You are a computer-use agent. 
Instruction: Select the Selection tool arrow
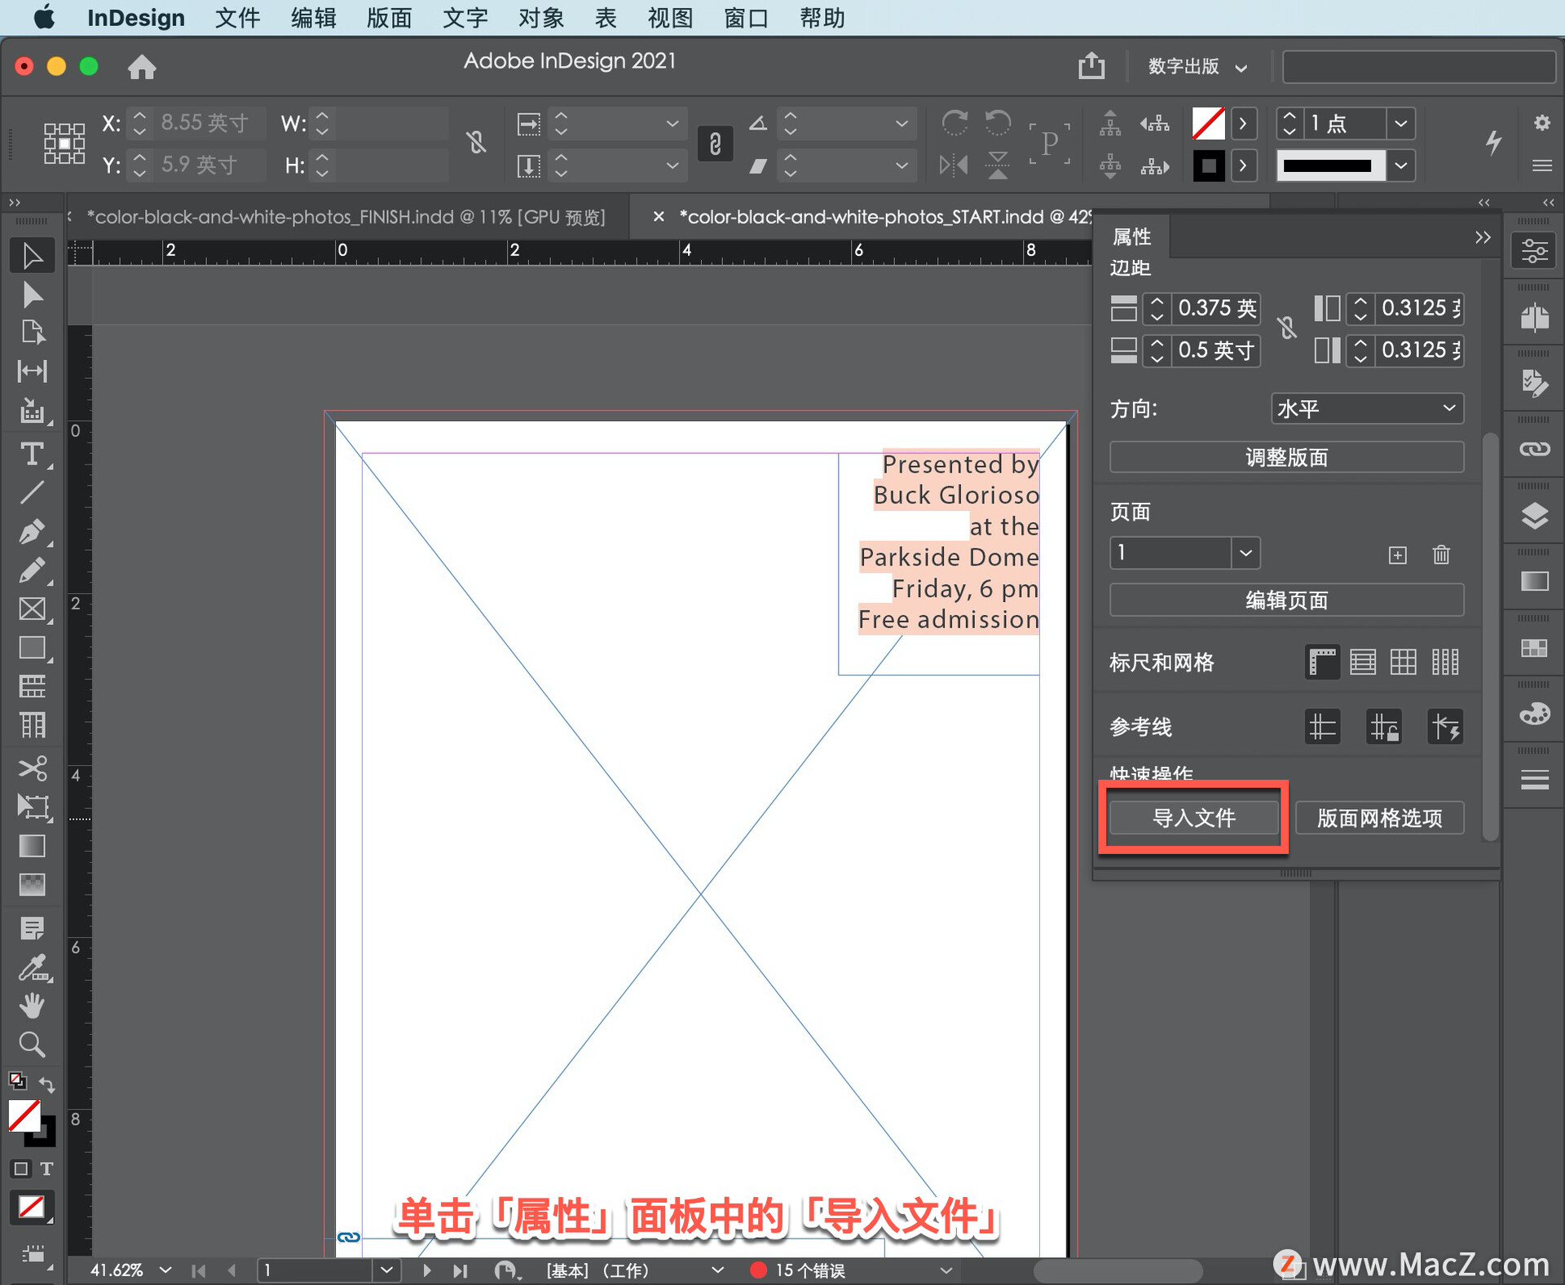click(32, 256)
